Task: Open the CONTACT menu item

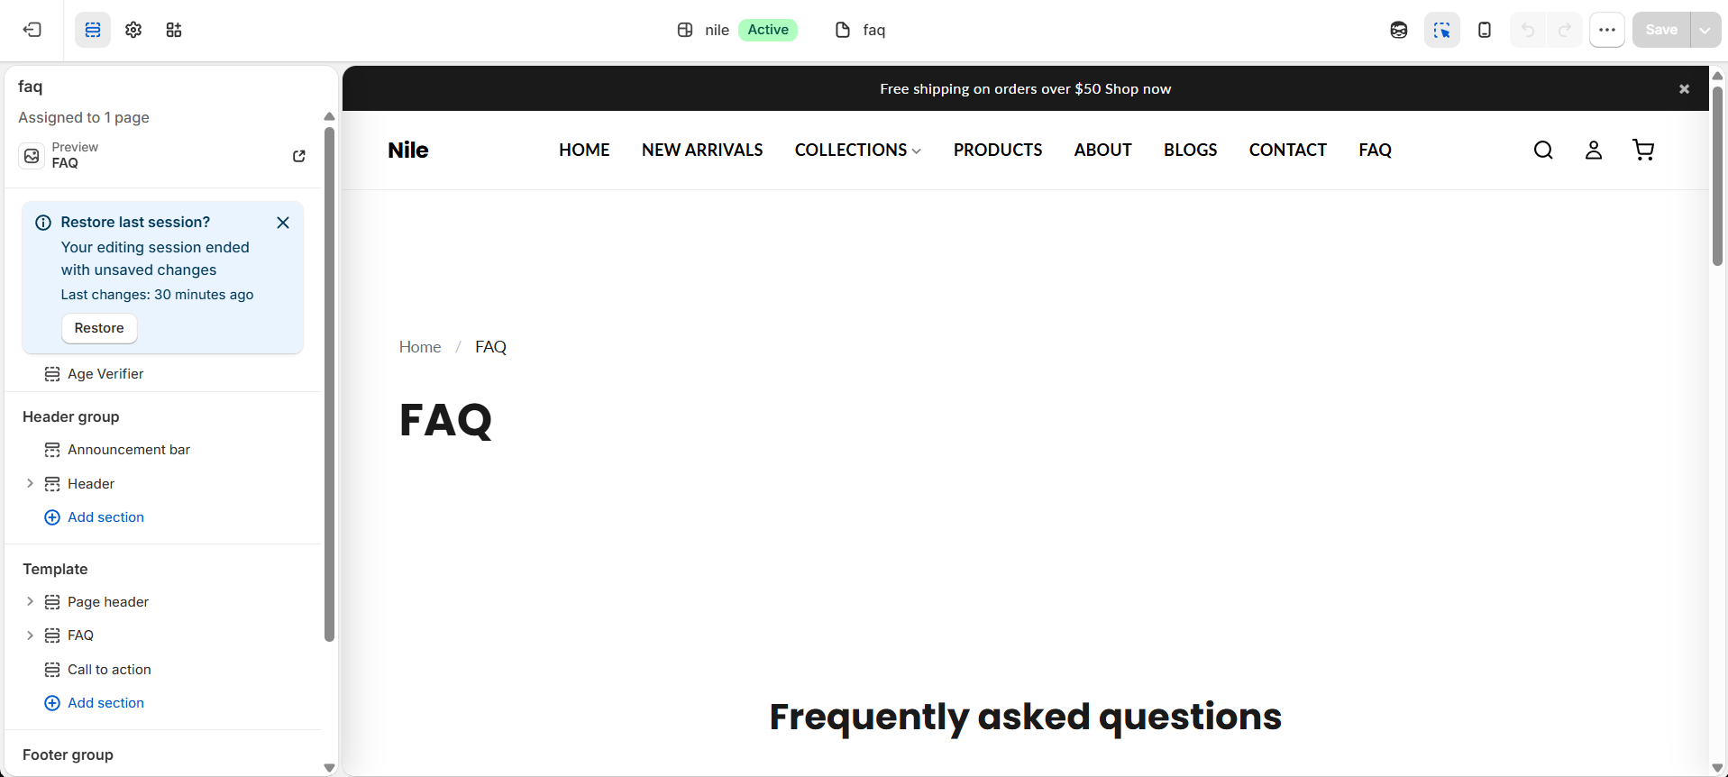Action: click(1287, 150)
